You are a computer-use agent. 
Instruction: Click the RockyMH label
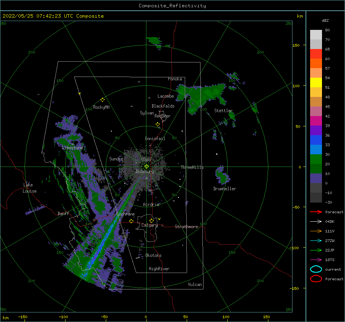pyautogui.click(x=101, y=107)
